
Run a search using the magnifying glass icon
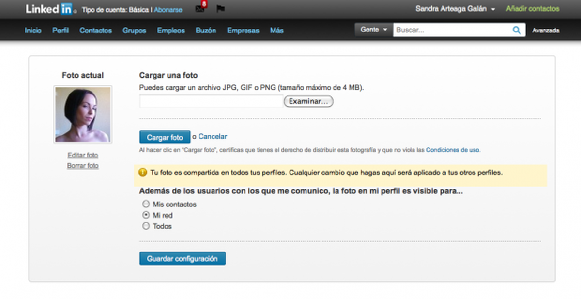516,30
